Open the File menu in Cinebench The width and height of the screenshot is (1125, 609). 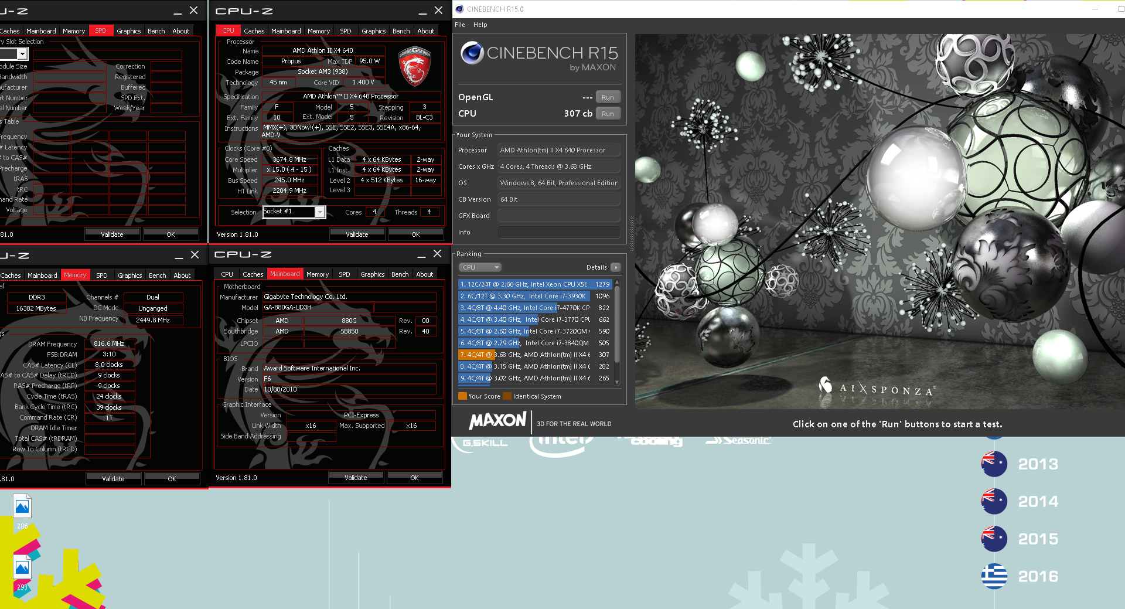460,25
